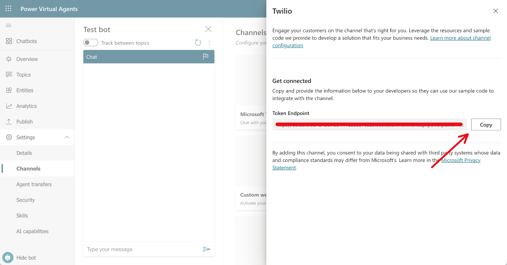Toggle Track between topics switch
507x265 pixels.
point(91,43)
